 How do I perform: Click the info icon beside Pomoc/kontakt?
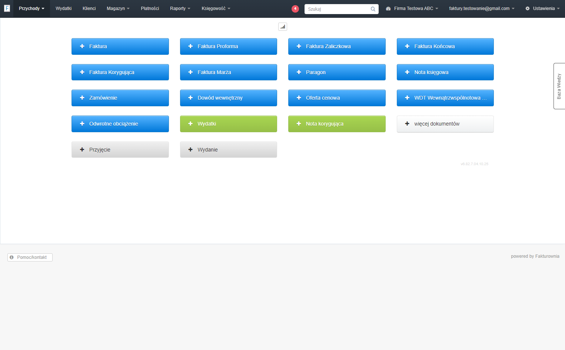[11, 257]
